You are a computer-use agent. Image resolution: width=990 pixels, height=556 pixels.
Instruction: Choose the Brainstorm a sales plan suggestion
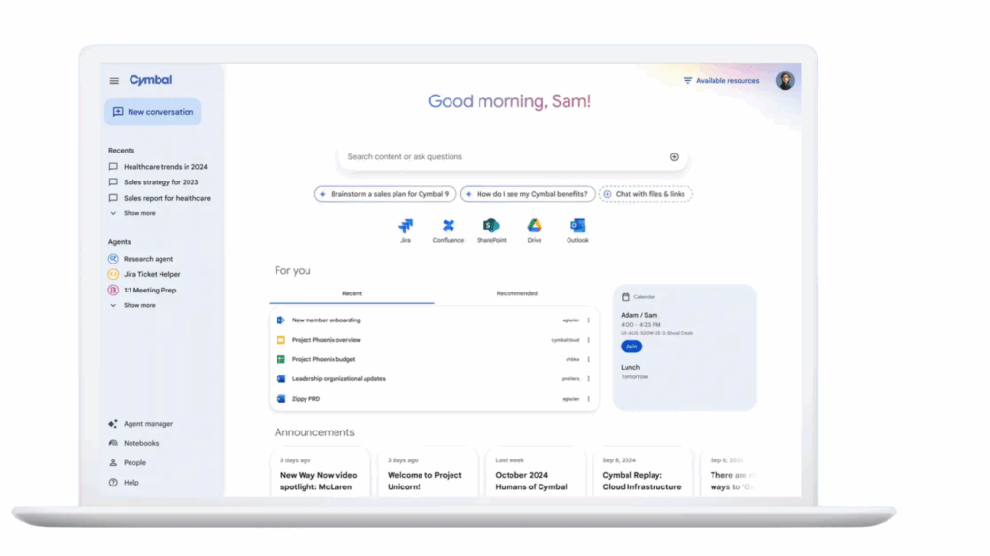(385, 194)
